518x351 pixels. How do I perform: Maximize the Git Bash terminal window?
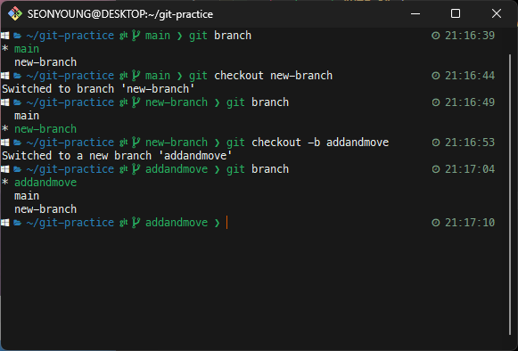tap(456, 13)
